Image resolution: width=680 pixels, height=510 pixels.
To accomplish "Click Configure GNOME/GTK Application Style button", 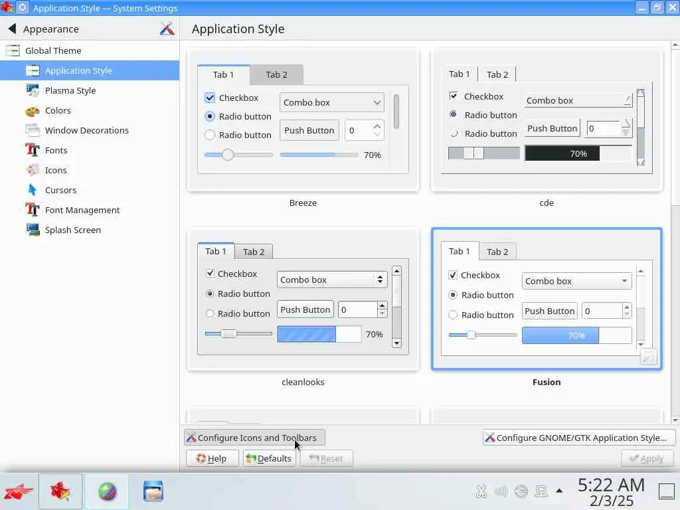I will [x=579, y=438].
